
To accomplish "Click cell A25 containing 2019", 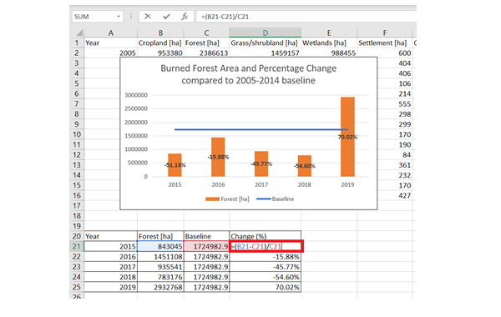I will [x=110, y=287].
